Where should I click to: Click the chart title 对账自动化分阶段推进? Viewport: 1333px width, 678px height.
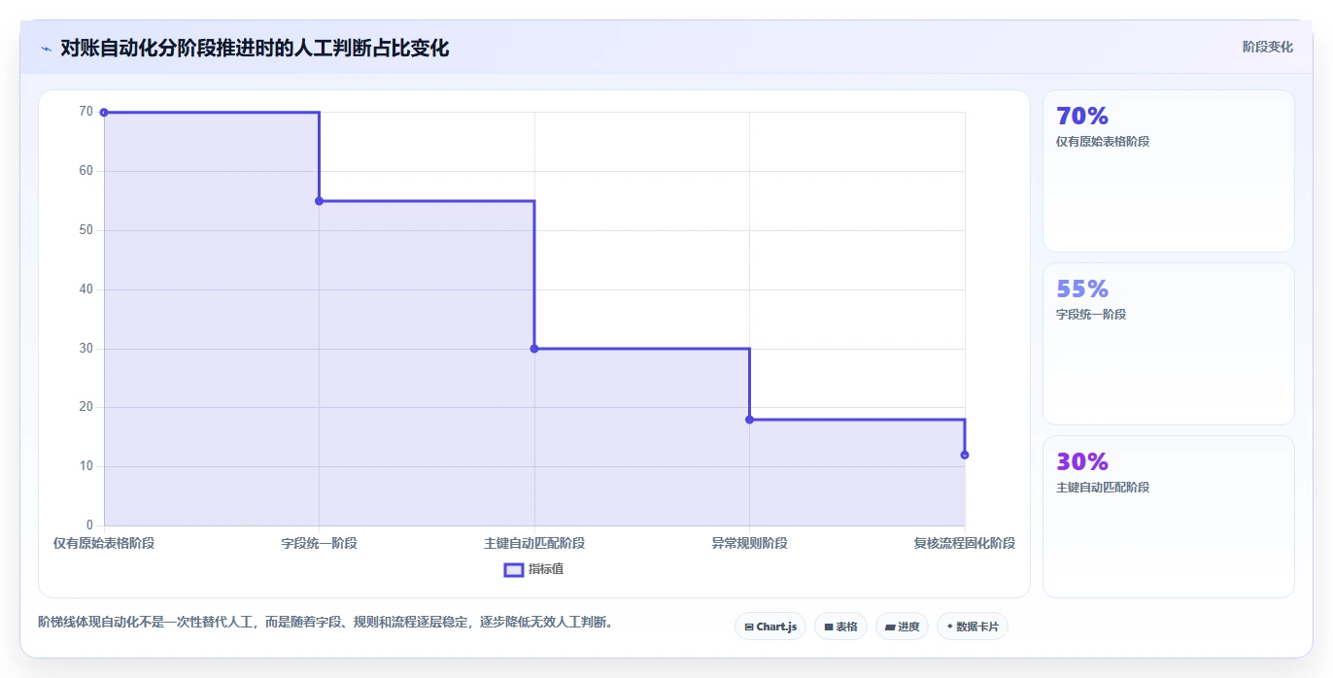[255, 48]
